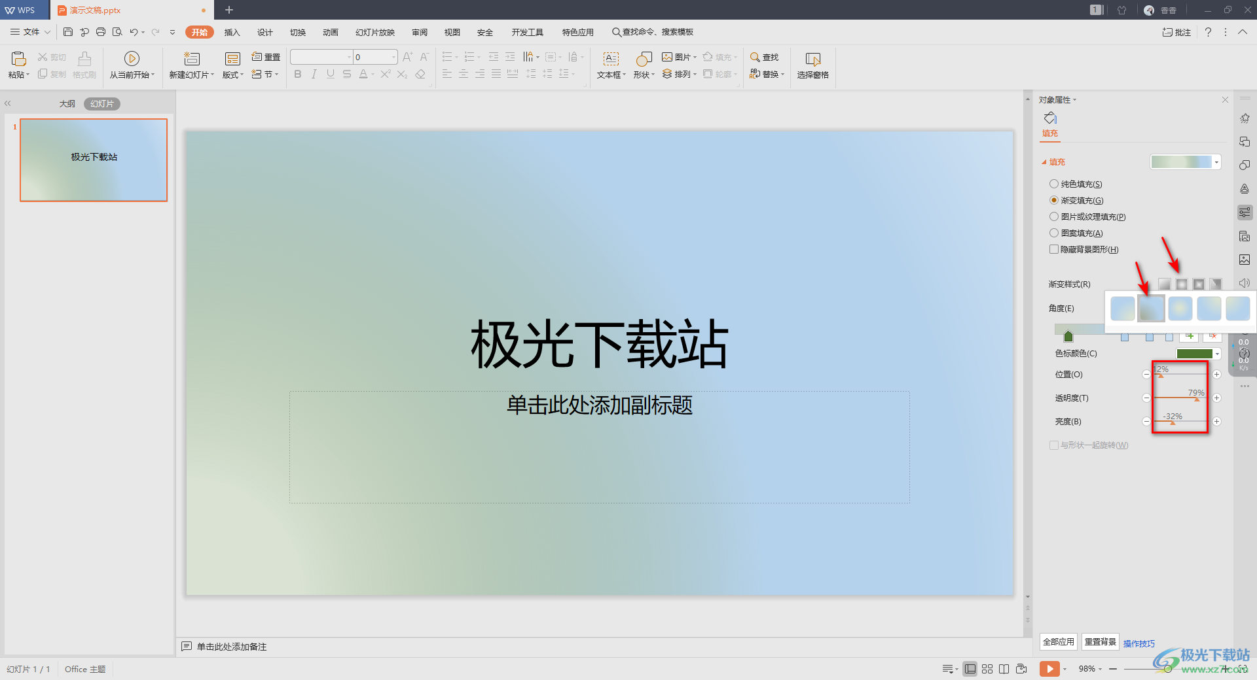Image resolution: width=1257 pixels, height=680 pixels.
Task: Click the Undo arrow icon
Action: tap(134, 32)
